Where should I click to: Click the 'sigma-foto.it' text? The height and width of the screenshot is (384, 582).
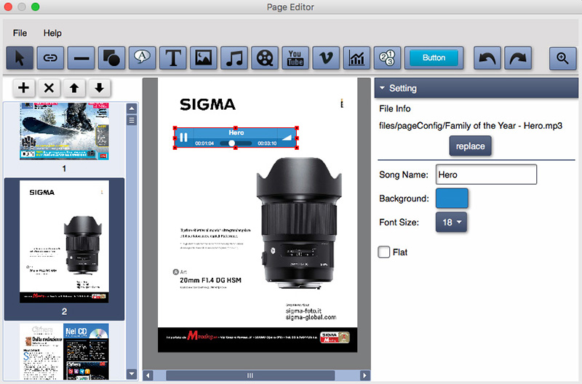(x=303, y=311)
